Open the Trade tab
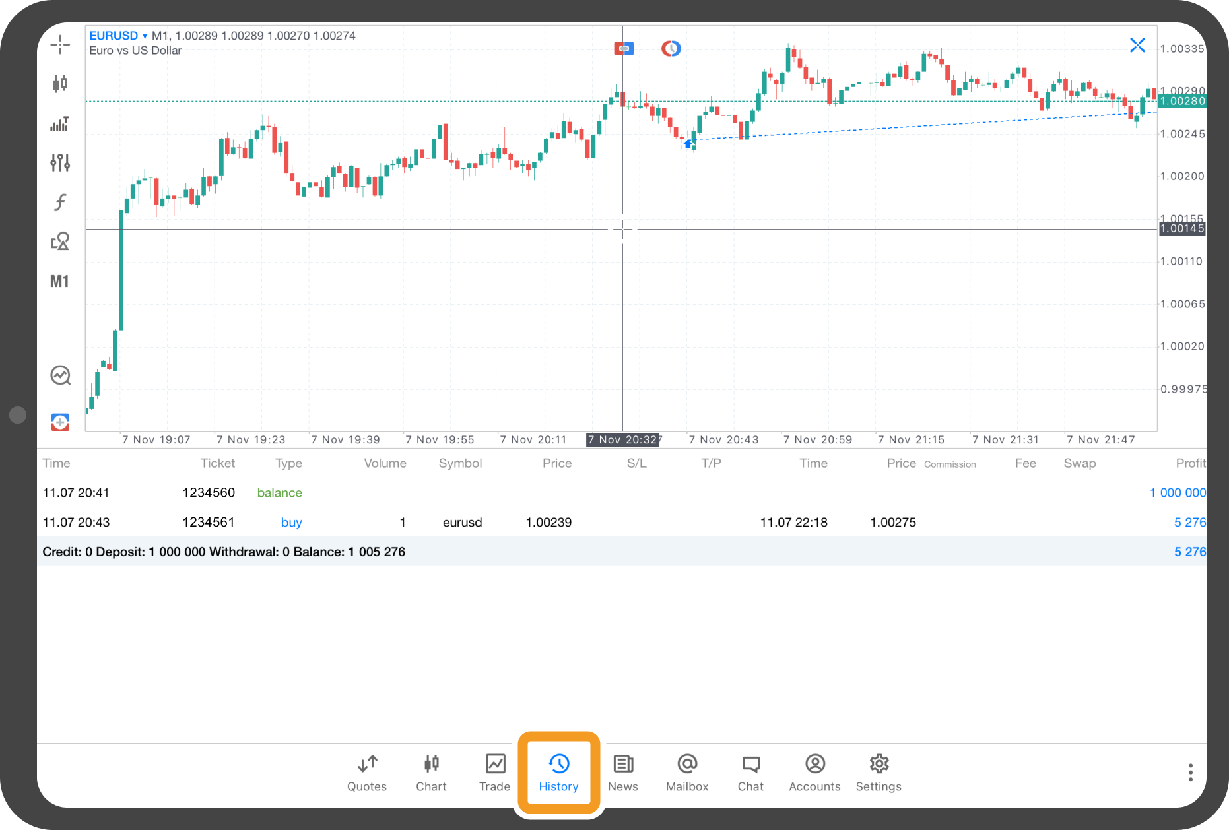This screenshot has height=830, width=1229. point(494,773)
